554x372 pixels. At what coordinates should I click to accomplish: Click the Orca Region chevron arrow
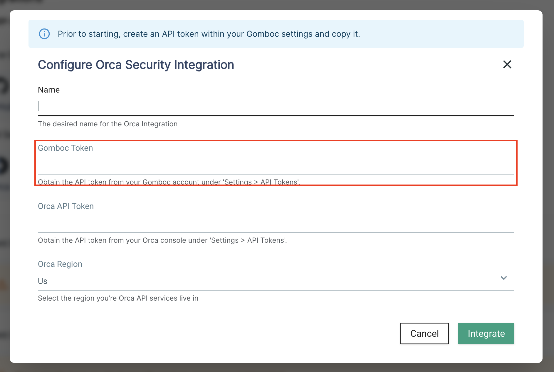pos(504,278)
